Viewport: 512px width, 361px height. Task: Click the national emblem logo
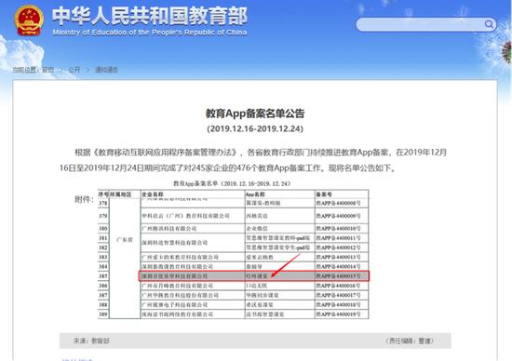[x=29, y=20]
